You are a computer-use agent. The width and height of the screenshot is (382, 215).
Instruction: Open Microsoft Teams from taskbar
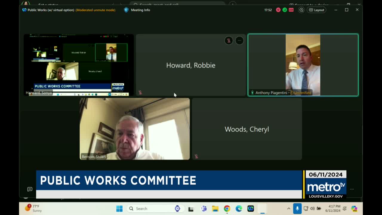tap(204, 208)
